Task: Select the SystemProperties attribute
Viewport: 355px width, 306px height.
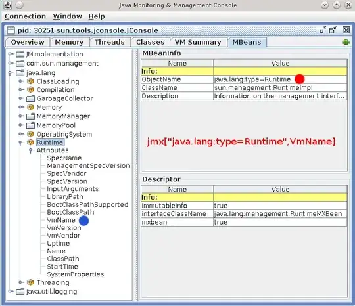Action: tap(76, 274)
